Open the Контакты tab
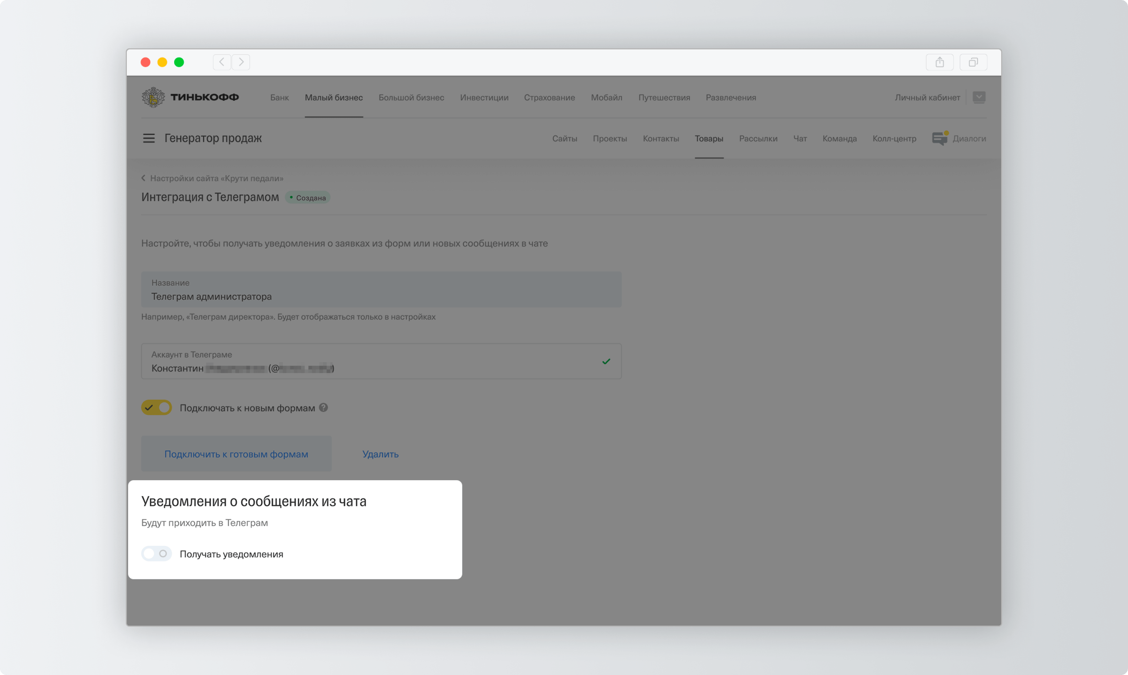Image resolution: width=1128 pixels, height=675 pixels. 660,138
